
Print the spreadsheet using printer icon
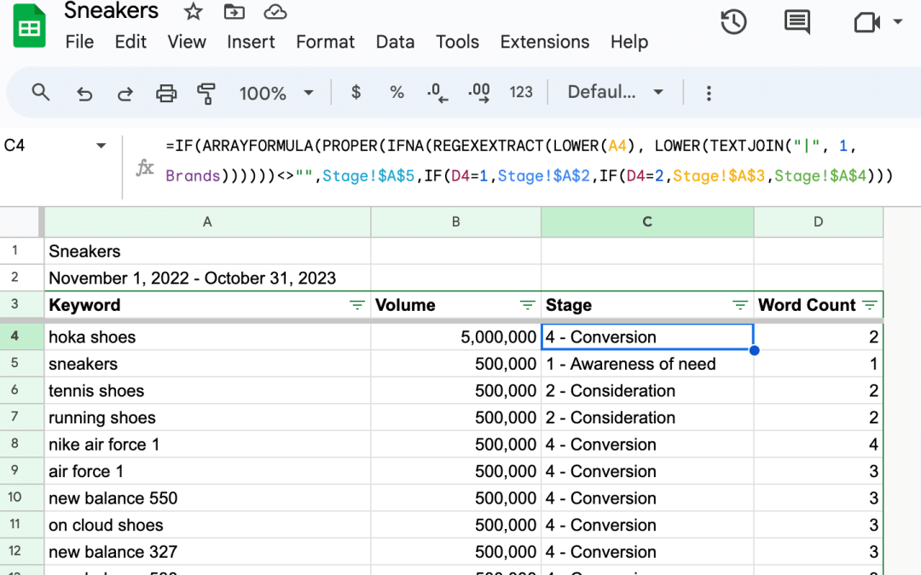click(166, 93)
